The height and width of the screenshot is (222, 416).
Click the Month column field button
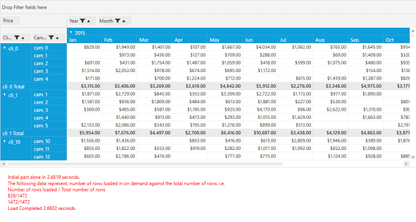click(114, 21)
